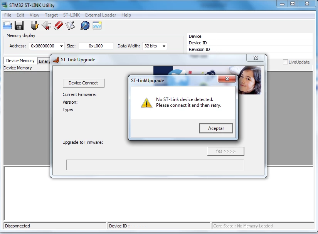
Task: Minimize the STM32 ST-LINK Utility window
Action: click(282, 3)
